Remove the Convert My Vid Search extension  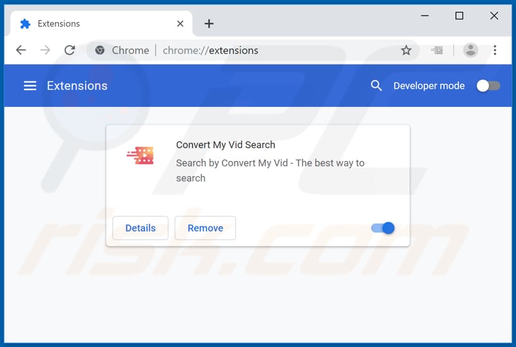coord(205,228)
